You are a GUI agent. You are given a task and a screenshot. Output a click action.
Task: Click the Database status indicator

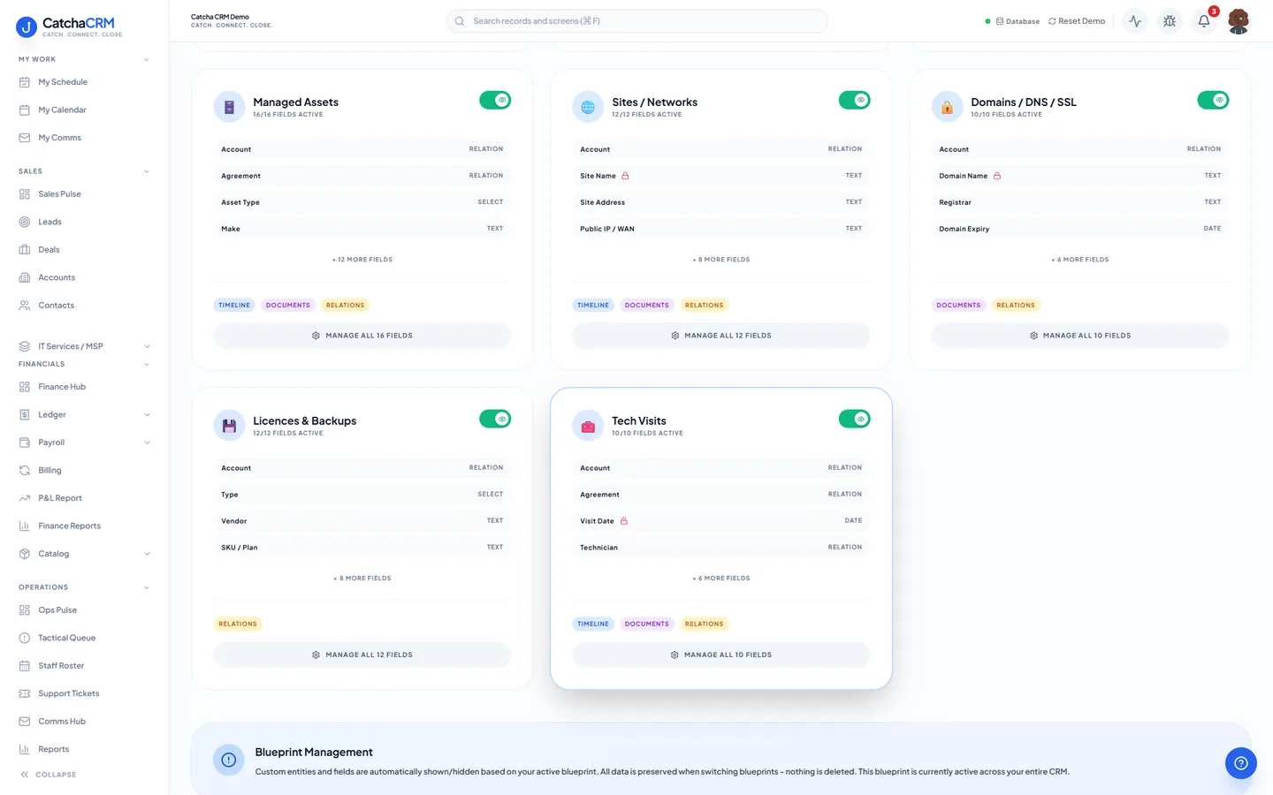[1013, 21]
